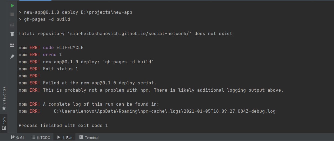The height and width of the screenshot is (141, 334).
Task: Open the Terminal tool window
Action: pos(89,137)
